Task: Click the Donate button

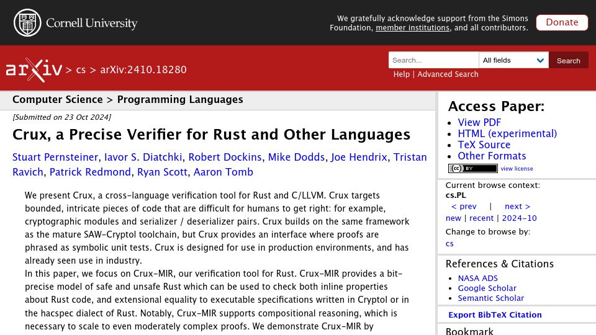Action: (x=562, y=22)
